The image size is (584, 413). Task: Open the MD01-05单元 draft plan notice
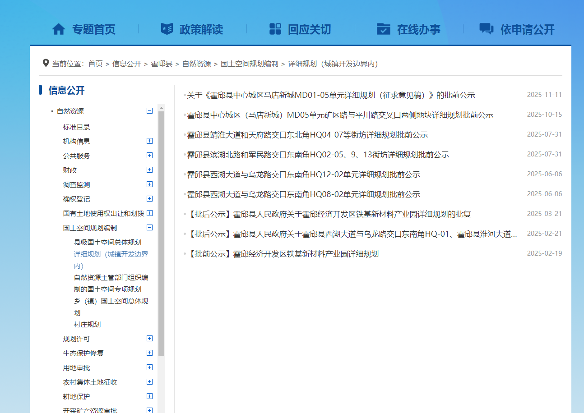tap(331, 96)
